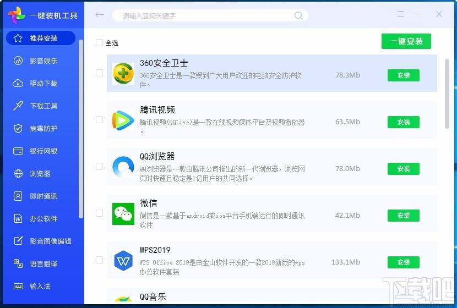Install QQ浏览器 with 安装 button

click(404, 169)
